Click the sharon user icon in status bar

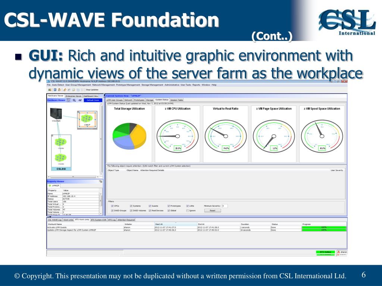(x=338, y=252)
